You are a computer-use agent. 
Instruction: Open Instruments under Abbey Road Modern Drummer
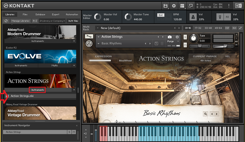tap(38, 41)
